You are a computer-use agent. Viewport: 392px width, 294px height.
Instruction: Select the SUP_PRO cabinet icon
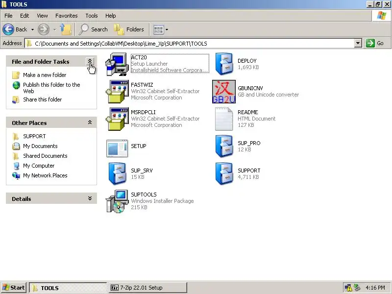coord(224,146)
